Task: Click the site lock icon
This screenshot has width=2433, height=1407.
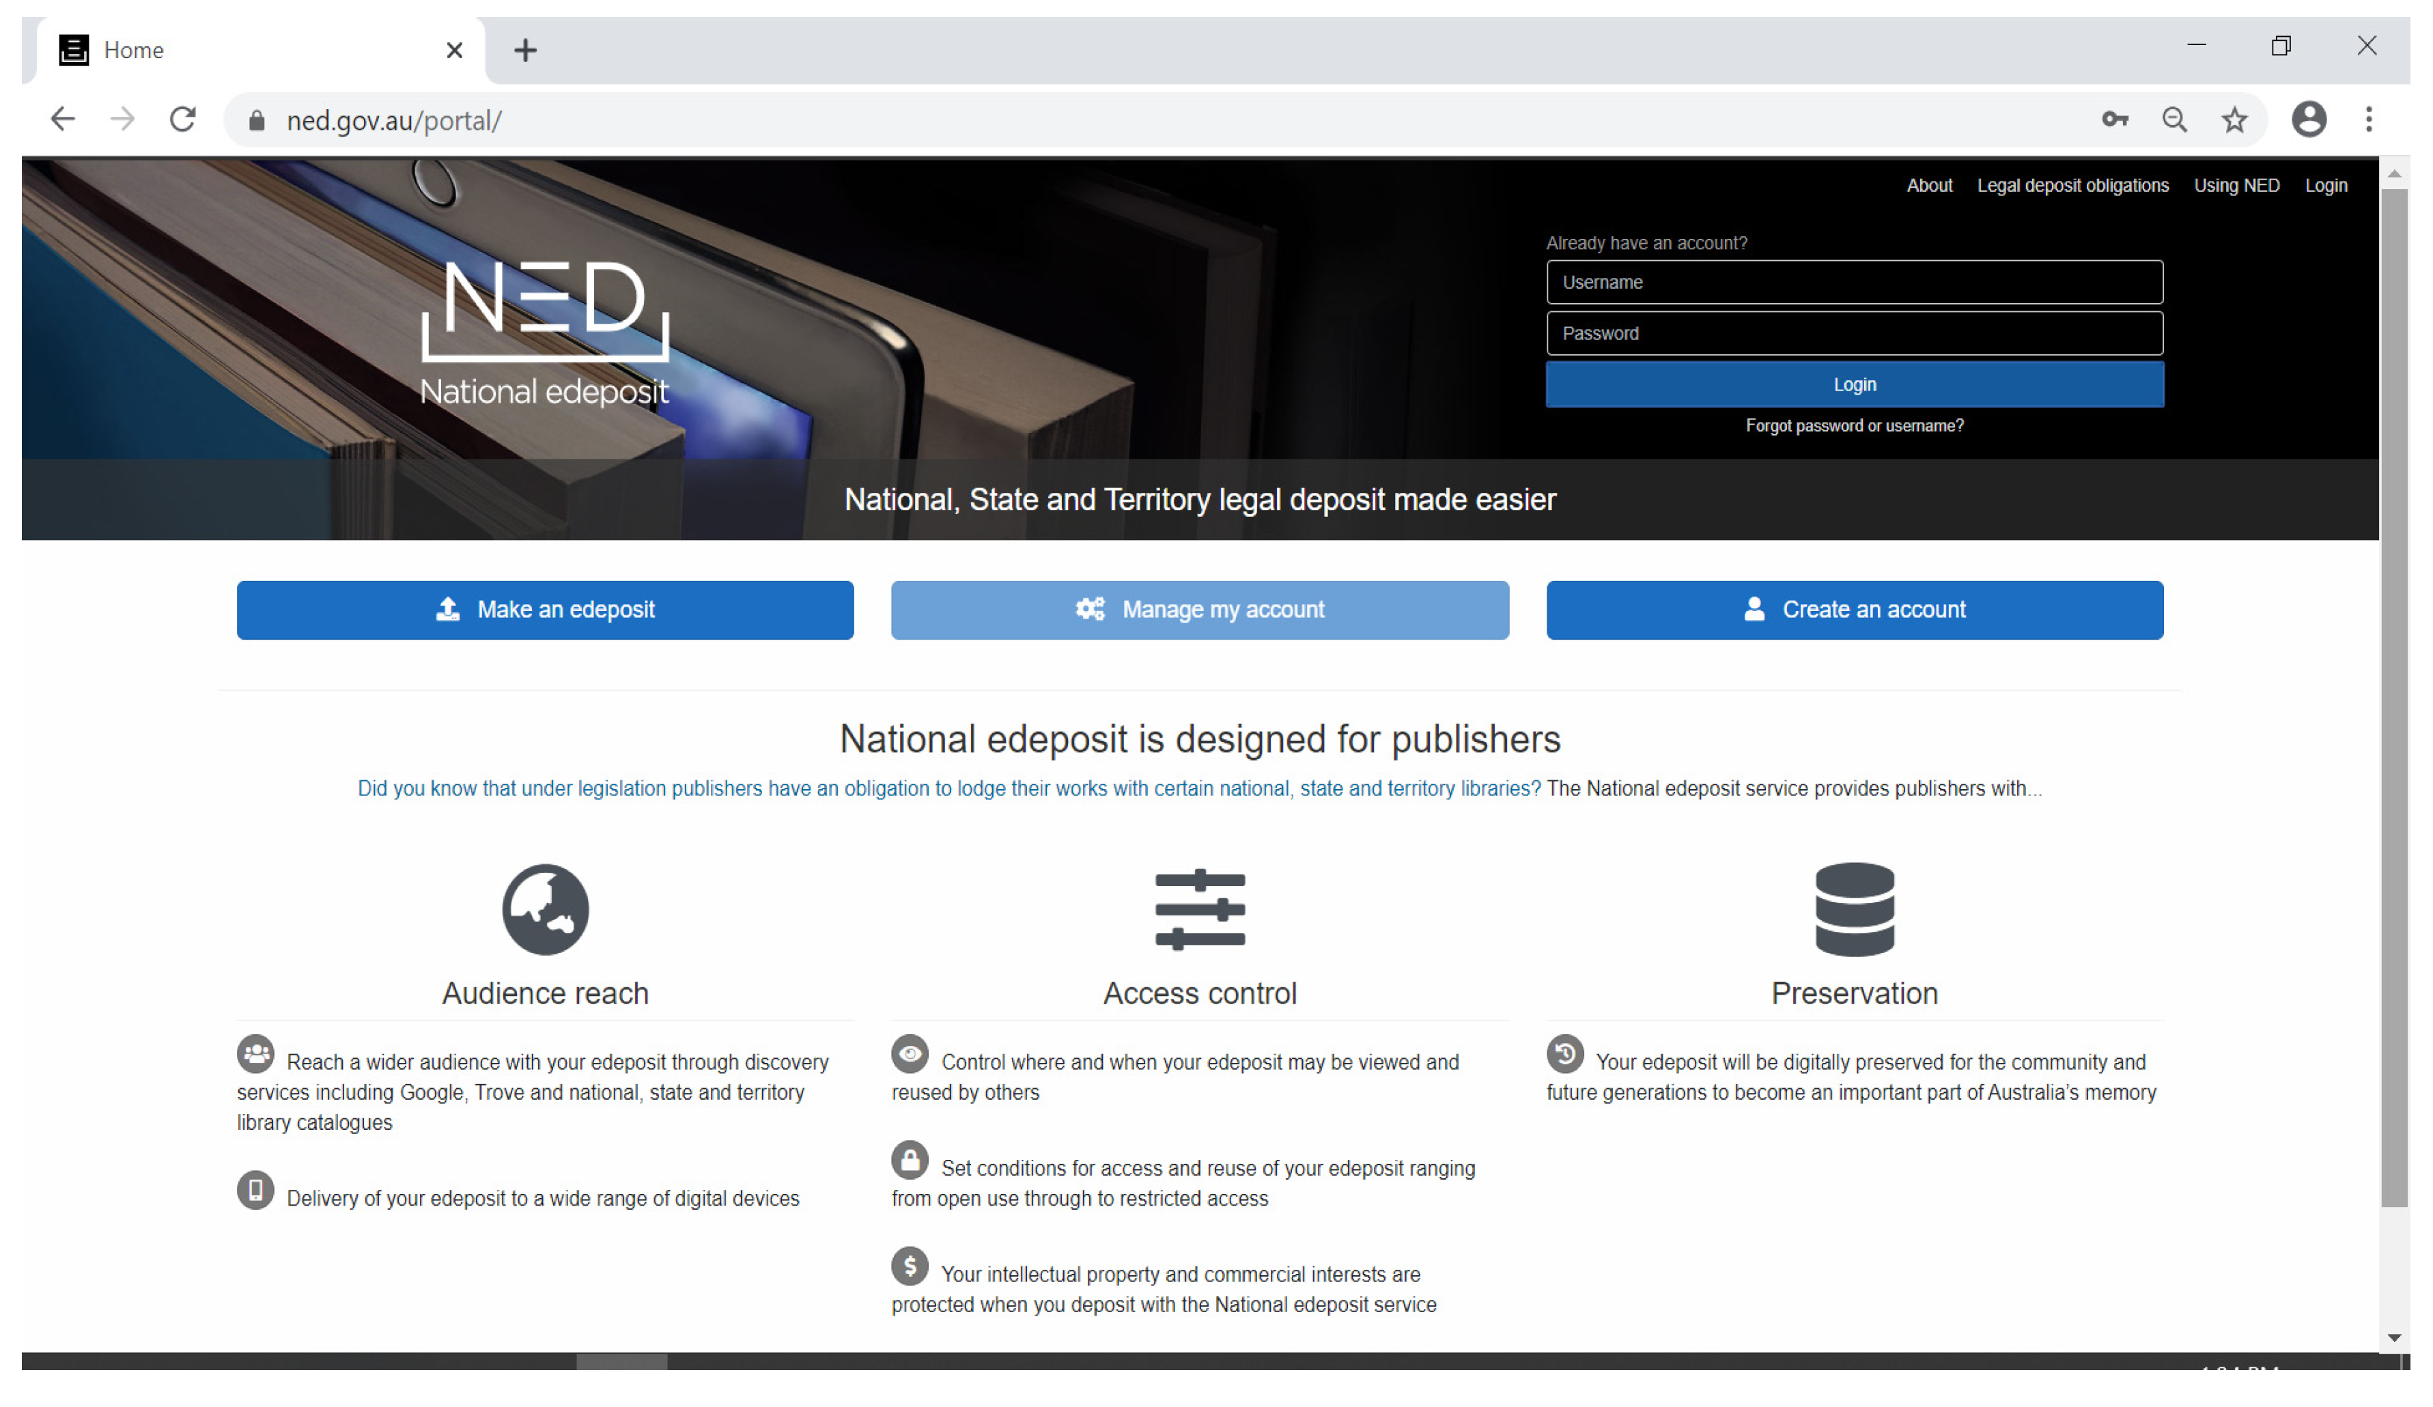Action: 257,121
